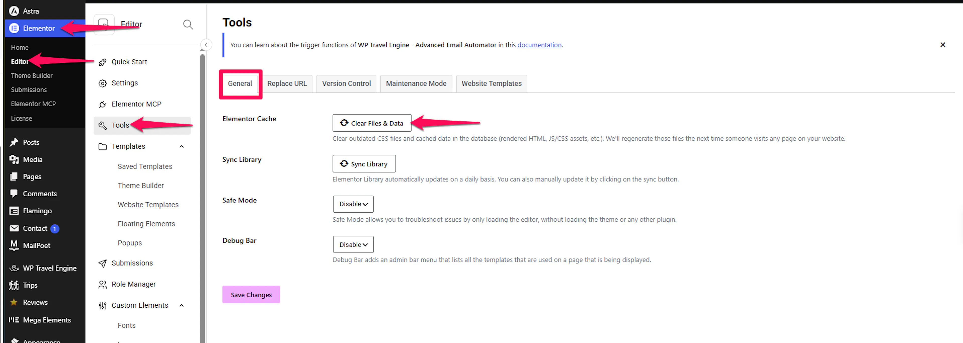Open Theme Builder under Templates
The width and height of the screenshot is (963, 343).
(x=140, y=186)
